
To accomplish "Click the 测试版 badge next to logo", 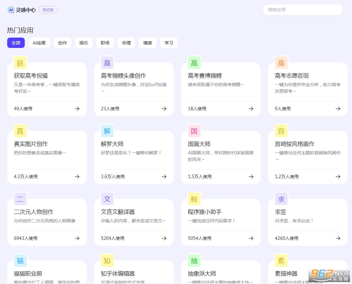I will tap(48, 10).
